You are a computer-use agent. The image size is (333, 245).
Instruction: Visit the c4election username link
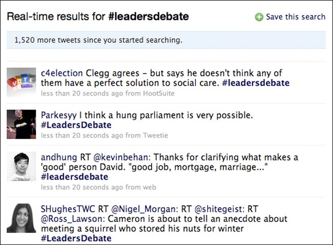(x=62, y=73)
